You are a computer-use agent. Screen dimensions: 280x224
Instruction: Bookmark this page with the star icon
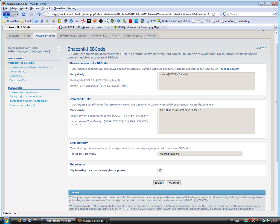pos(214,14)
